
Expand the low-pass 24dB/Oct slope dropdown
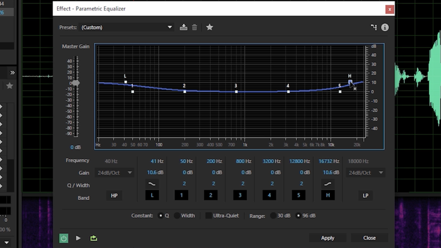(365, 173)
